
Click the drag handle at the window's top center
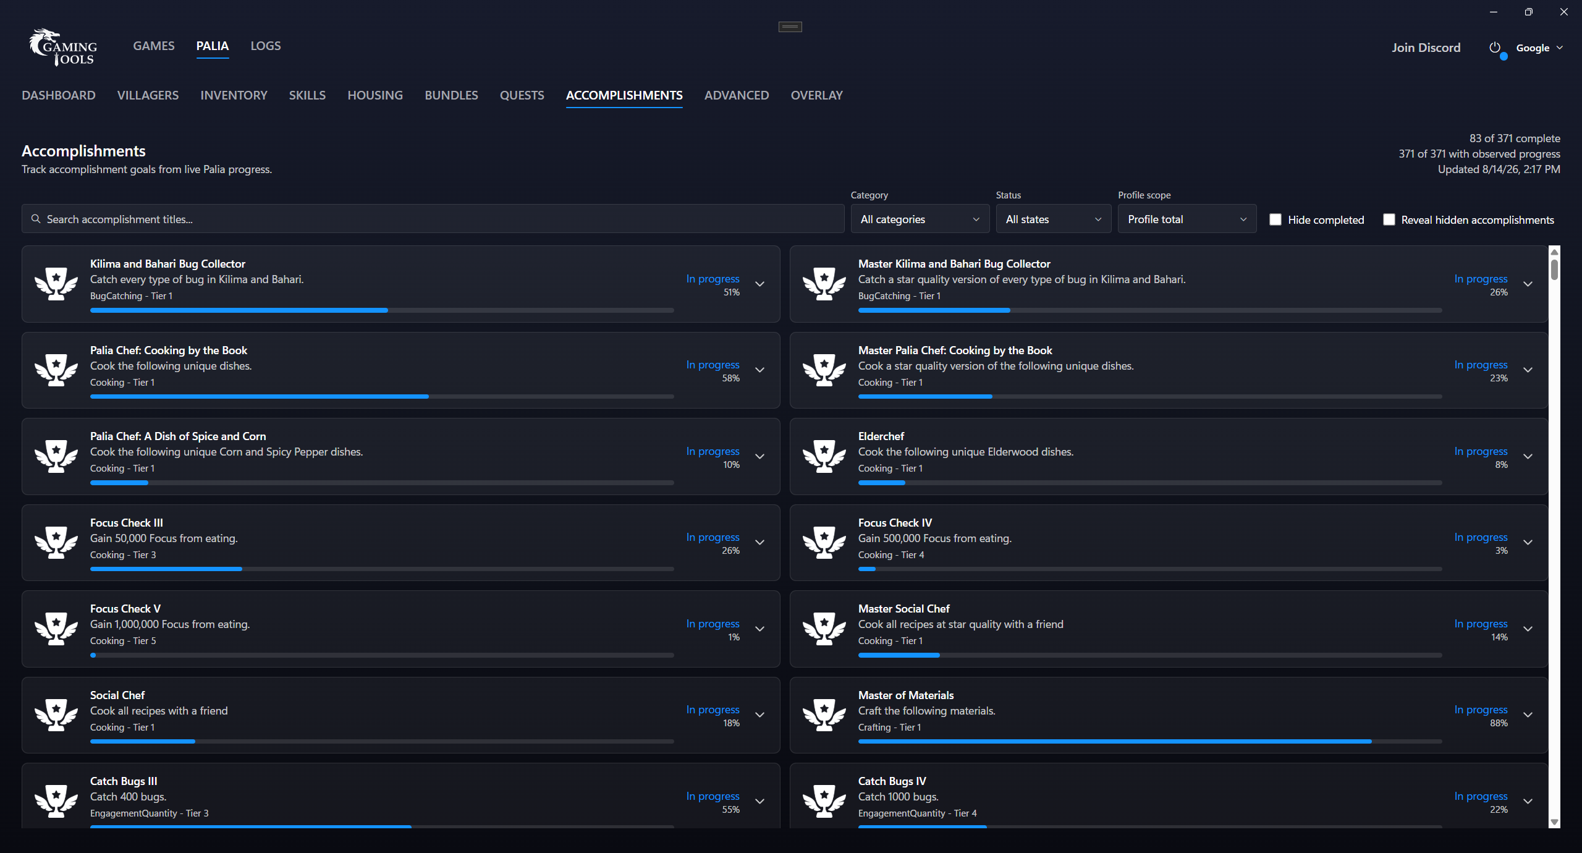coord(790,27)
